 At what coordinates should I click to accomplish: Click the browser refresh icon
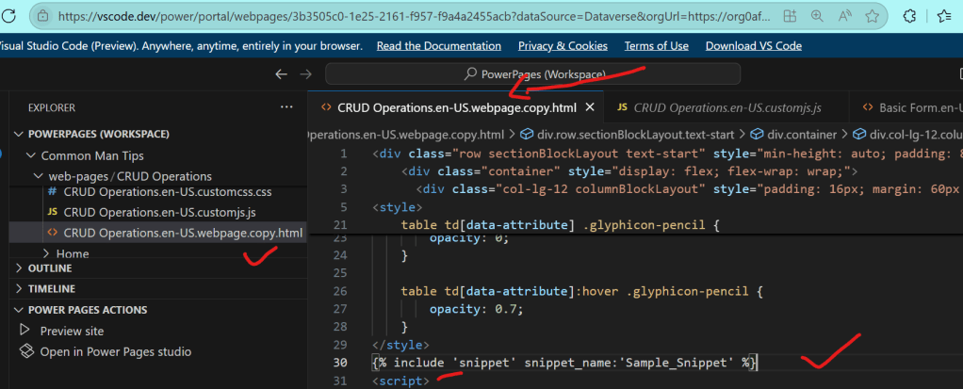pos(9,16)
